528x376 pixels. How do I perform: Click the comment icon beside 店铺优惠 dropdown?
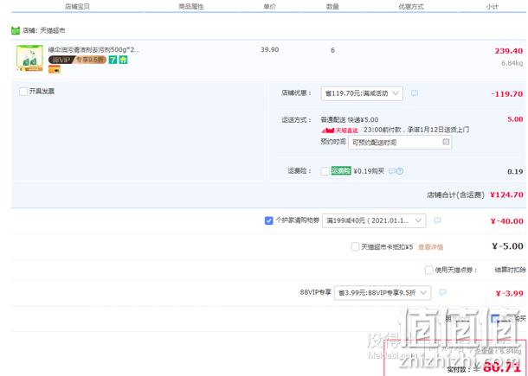coord(415,92)
